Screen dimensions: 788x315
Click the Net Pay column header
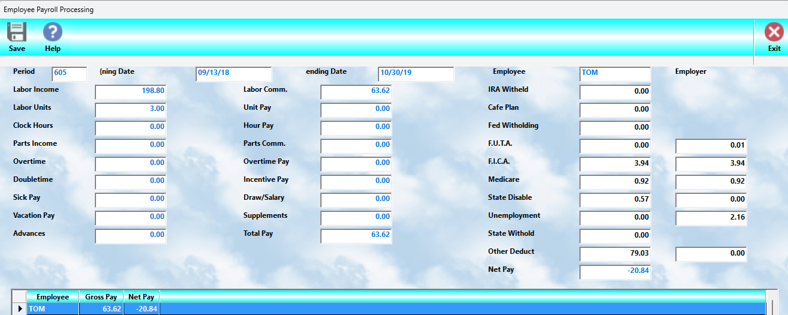[x=142, y=297]
